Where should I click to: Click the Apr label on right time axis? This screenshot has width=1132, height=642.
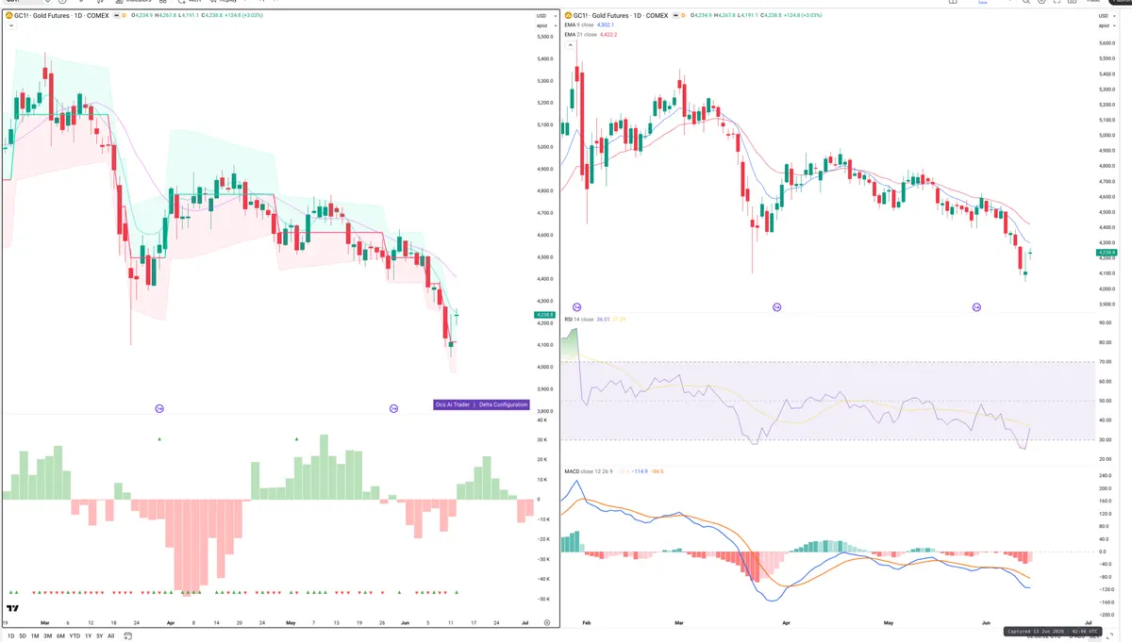coord(786,624)
